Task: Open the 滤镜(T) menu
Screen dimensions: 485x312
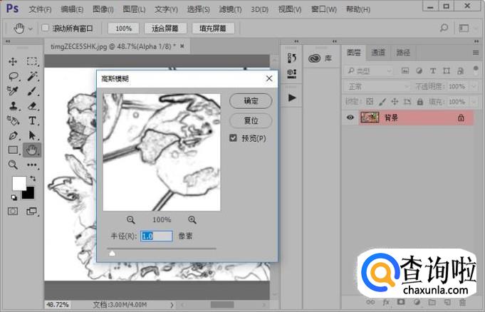Action: pos(229,9)
